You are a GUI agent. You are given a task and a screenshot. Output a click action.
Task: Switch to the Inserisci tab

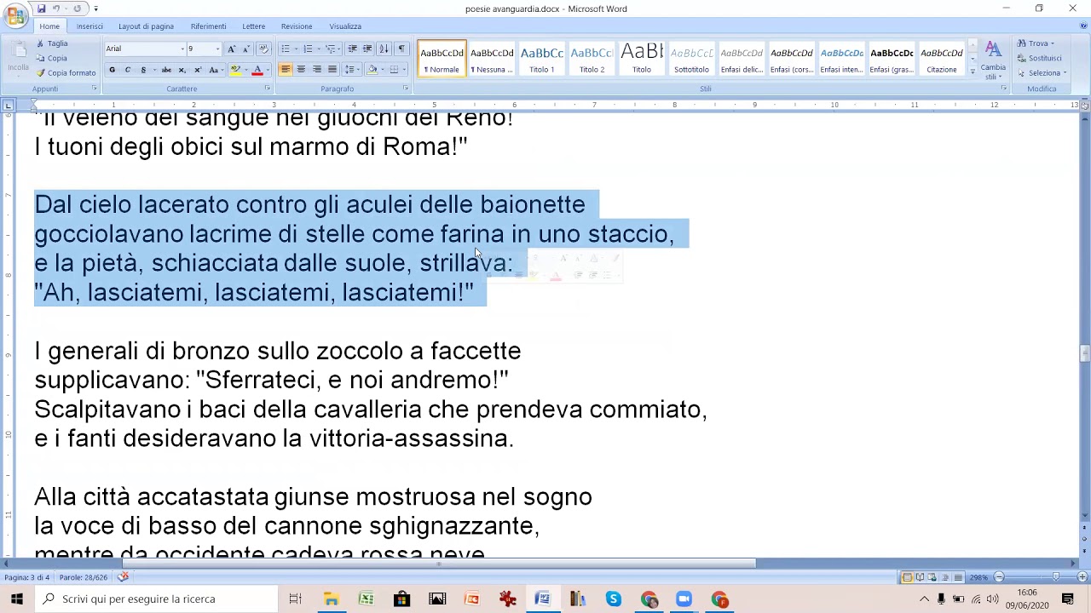89,26
